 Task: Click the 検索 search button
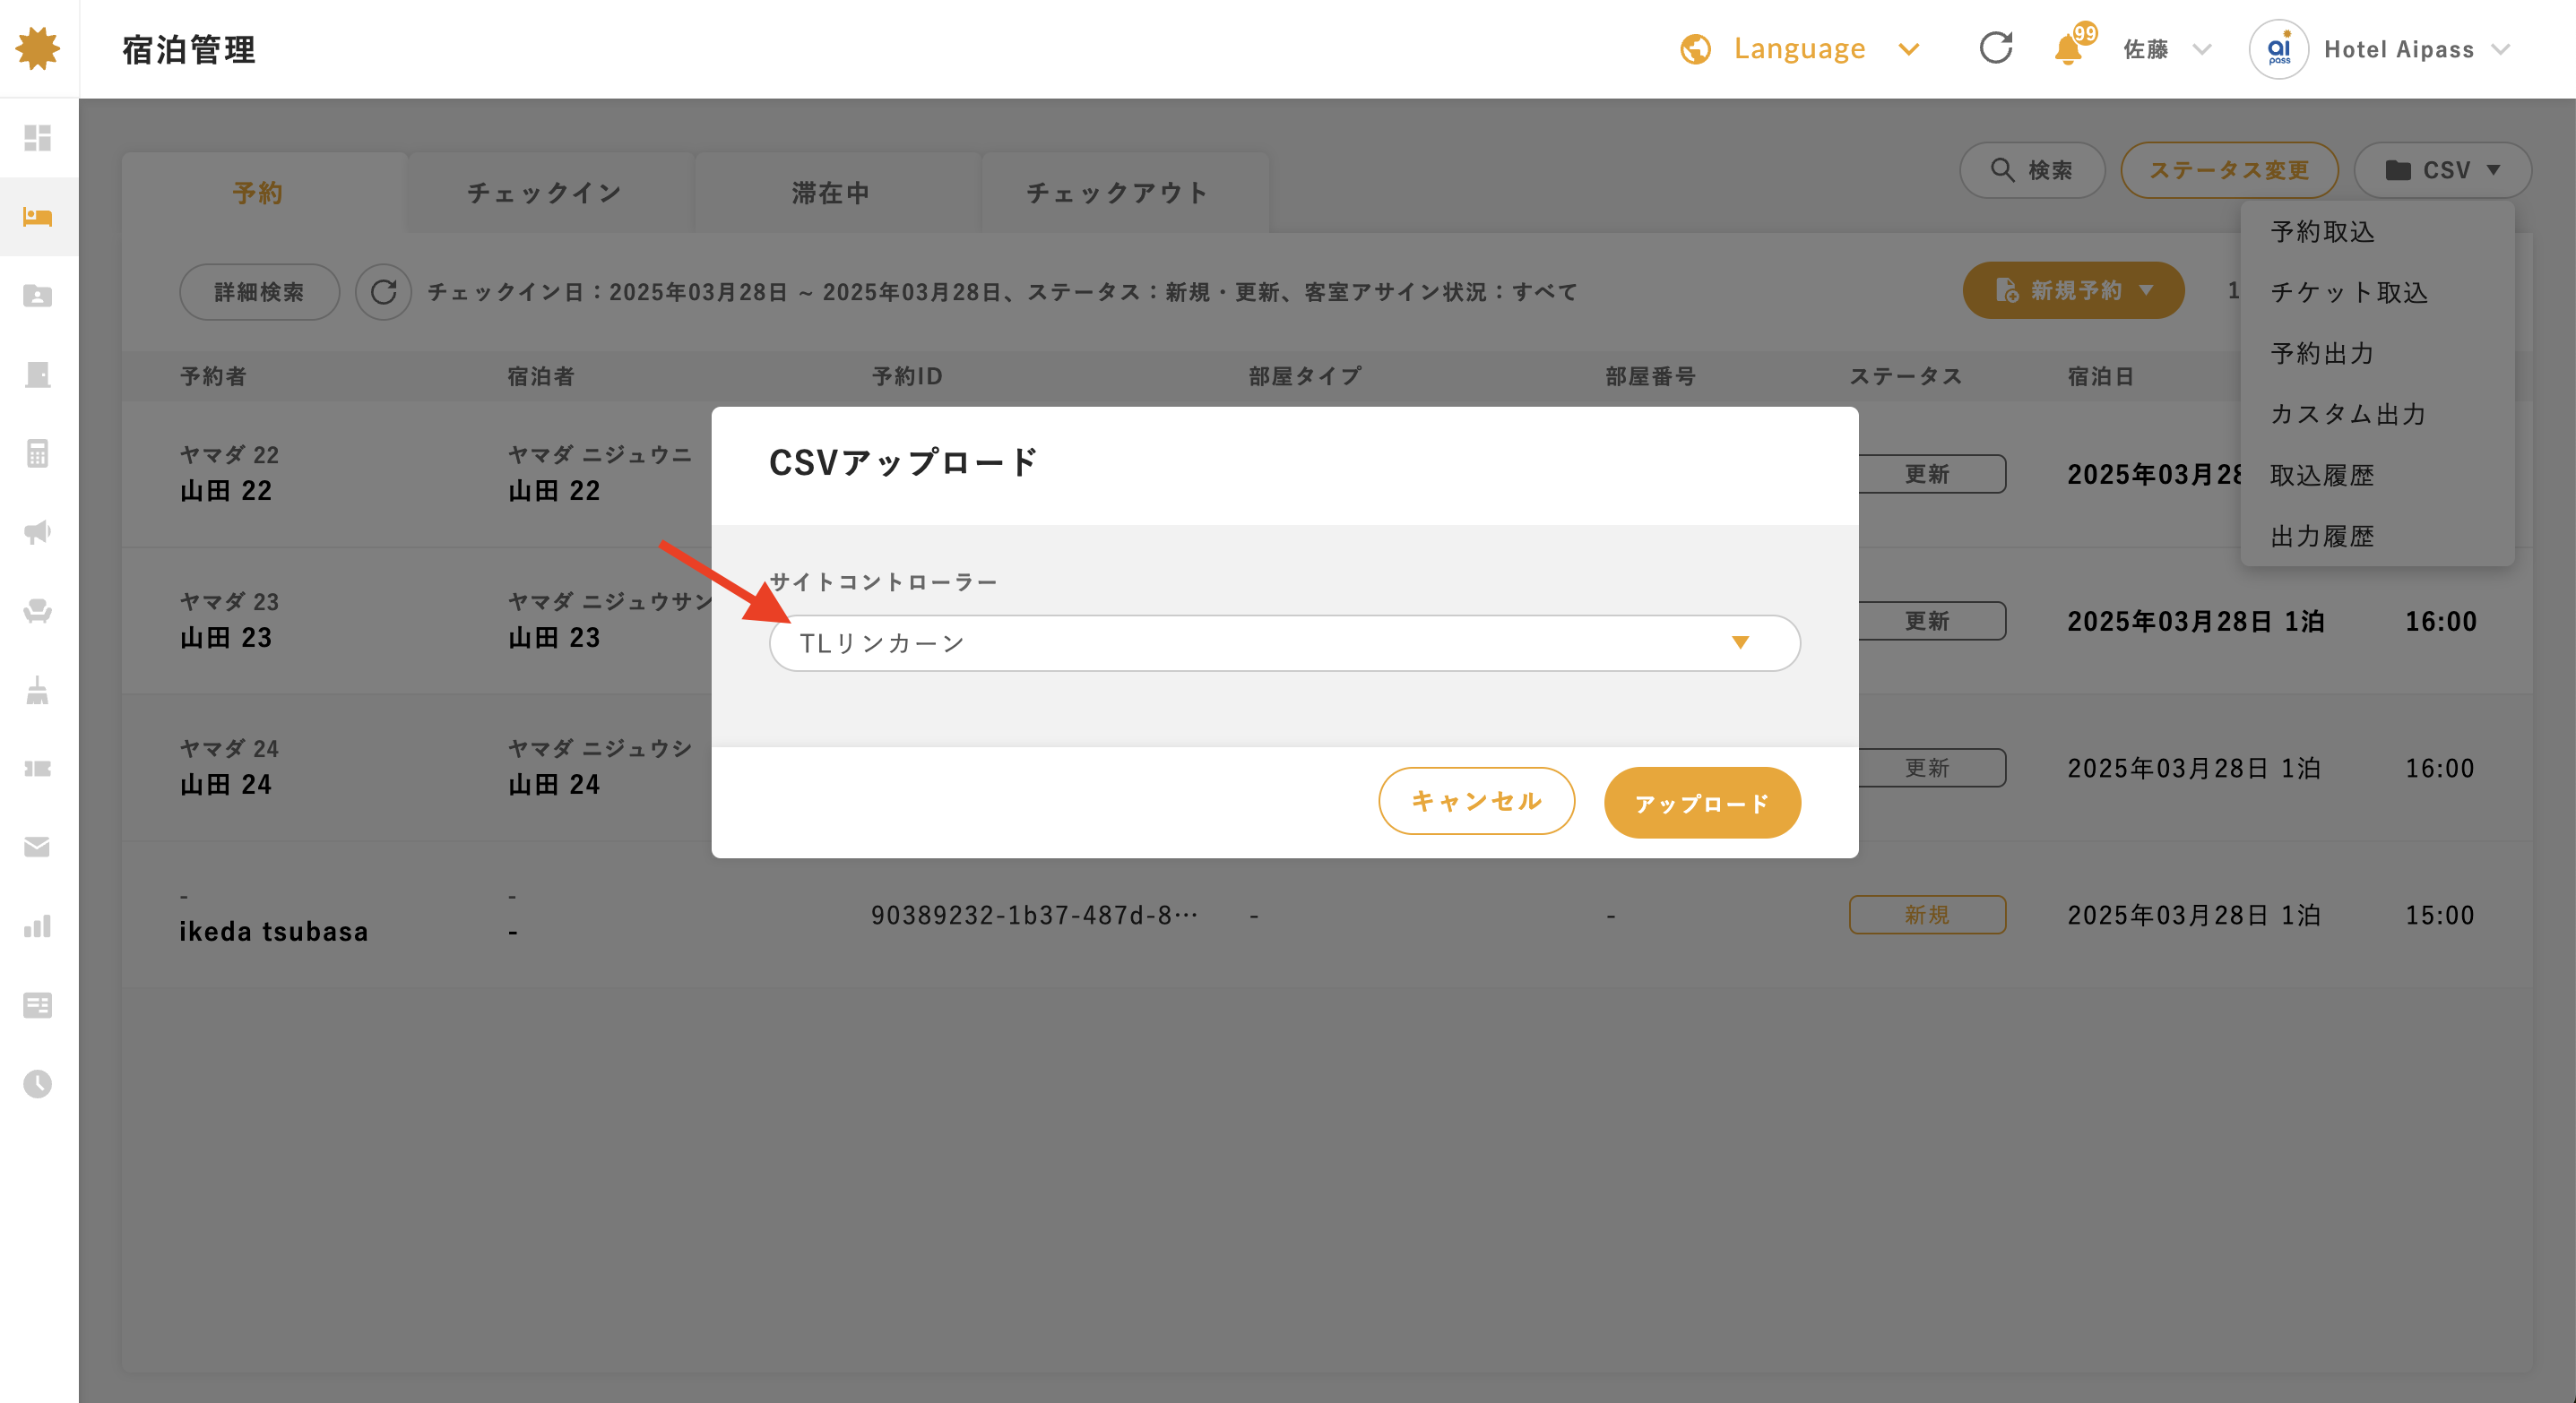[2032, 170]
